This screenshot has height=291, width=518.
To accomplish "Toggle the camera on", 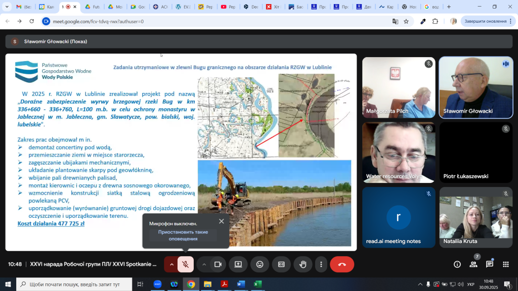I will click(x=218, y=264).
